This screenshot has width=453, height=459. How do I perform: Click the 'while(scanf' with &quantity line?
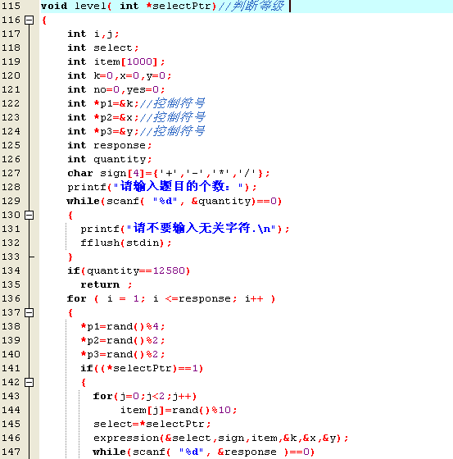[x=174, y=201]
